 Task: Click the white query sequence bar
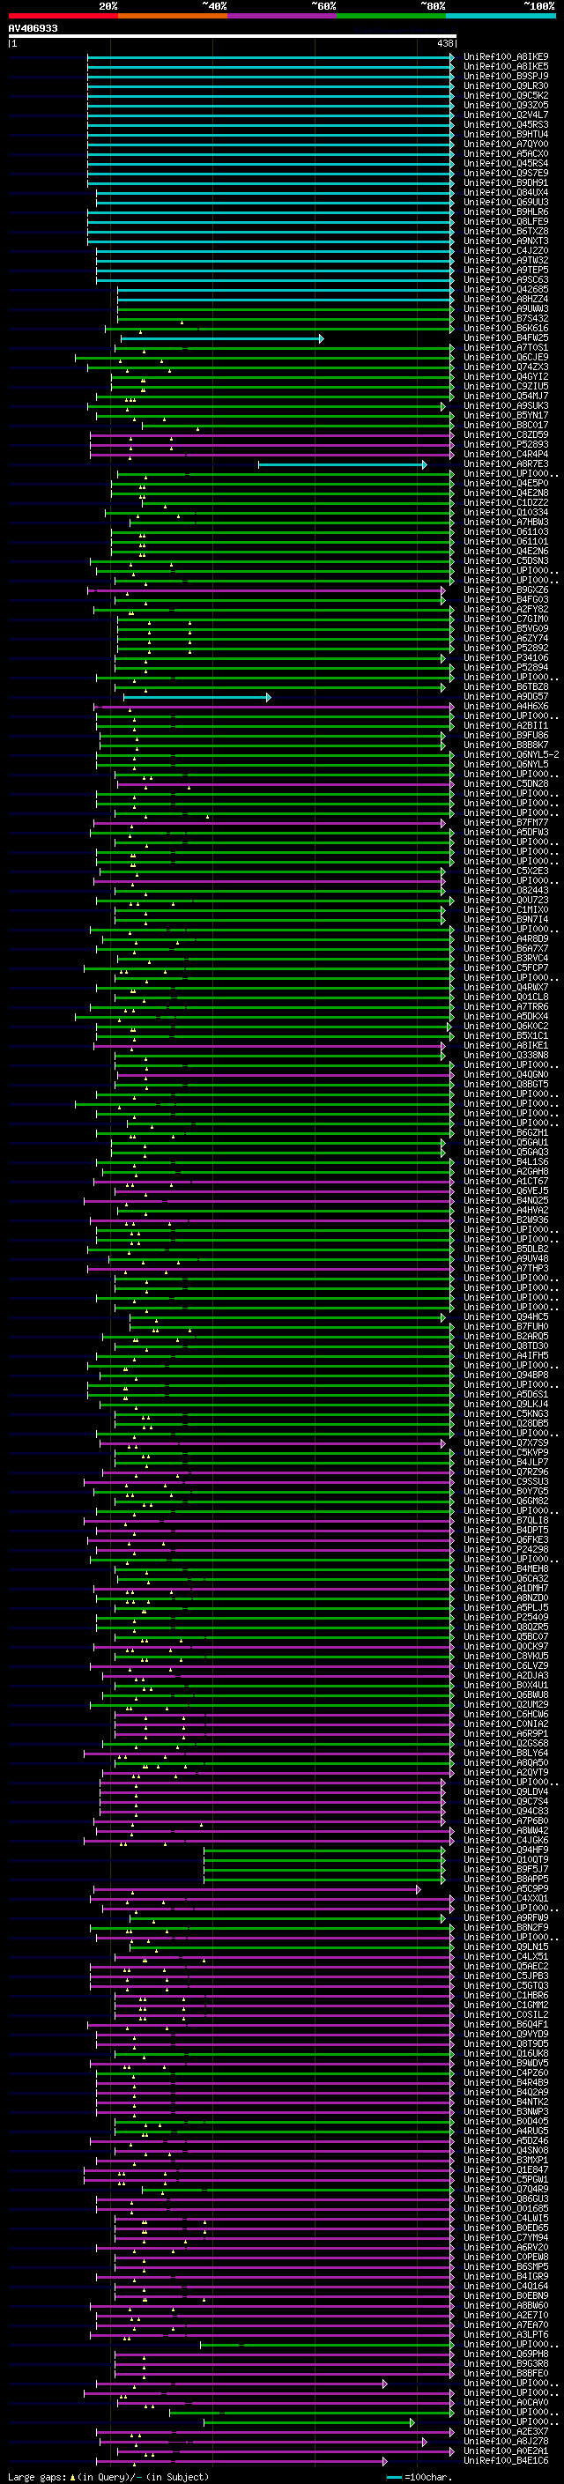(233, 37)
